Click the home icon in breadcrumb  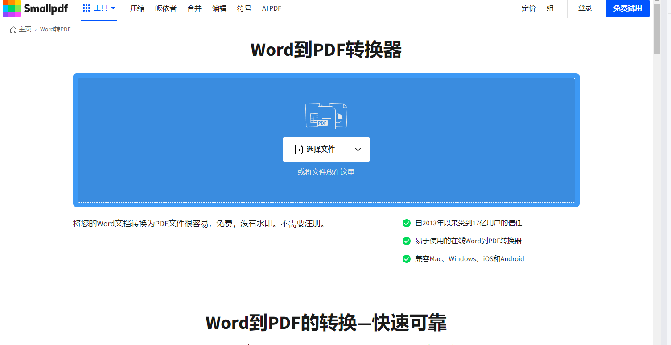tap(13, 29)
